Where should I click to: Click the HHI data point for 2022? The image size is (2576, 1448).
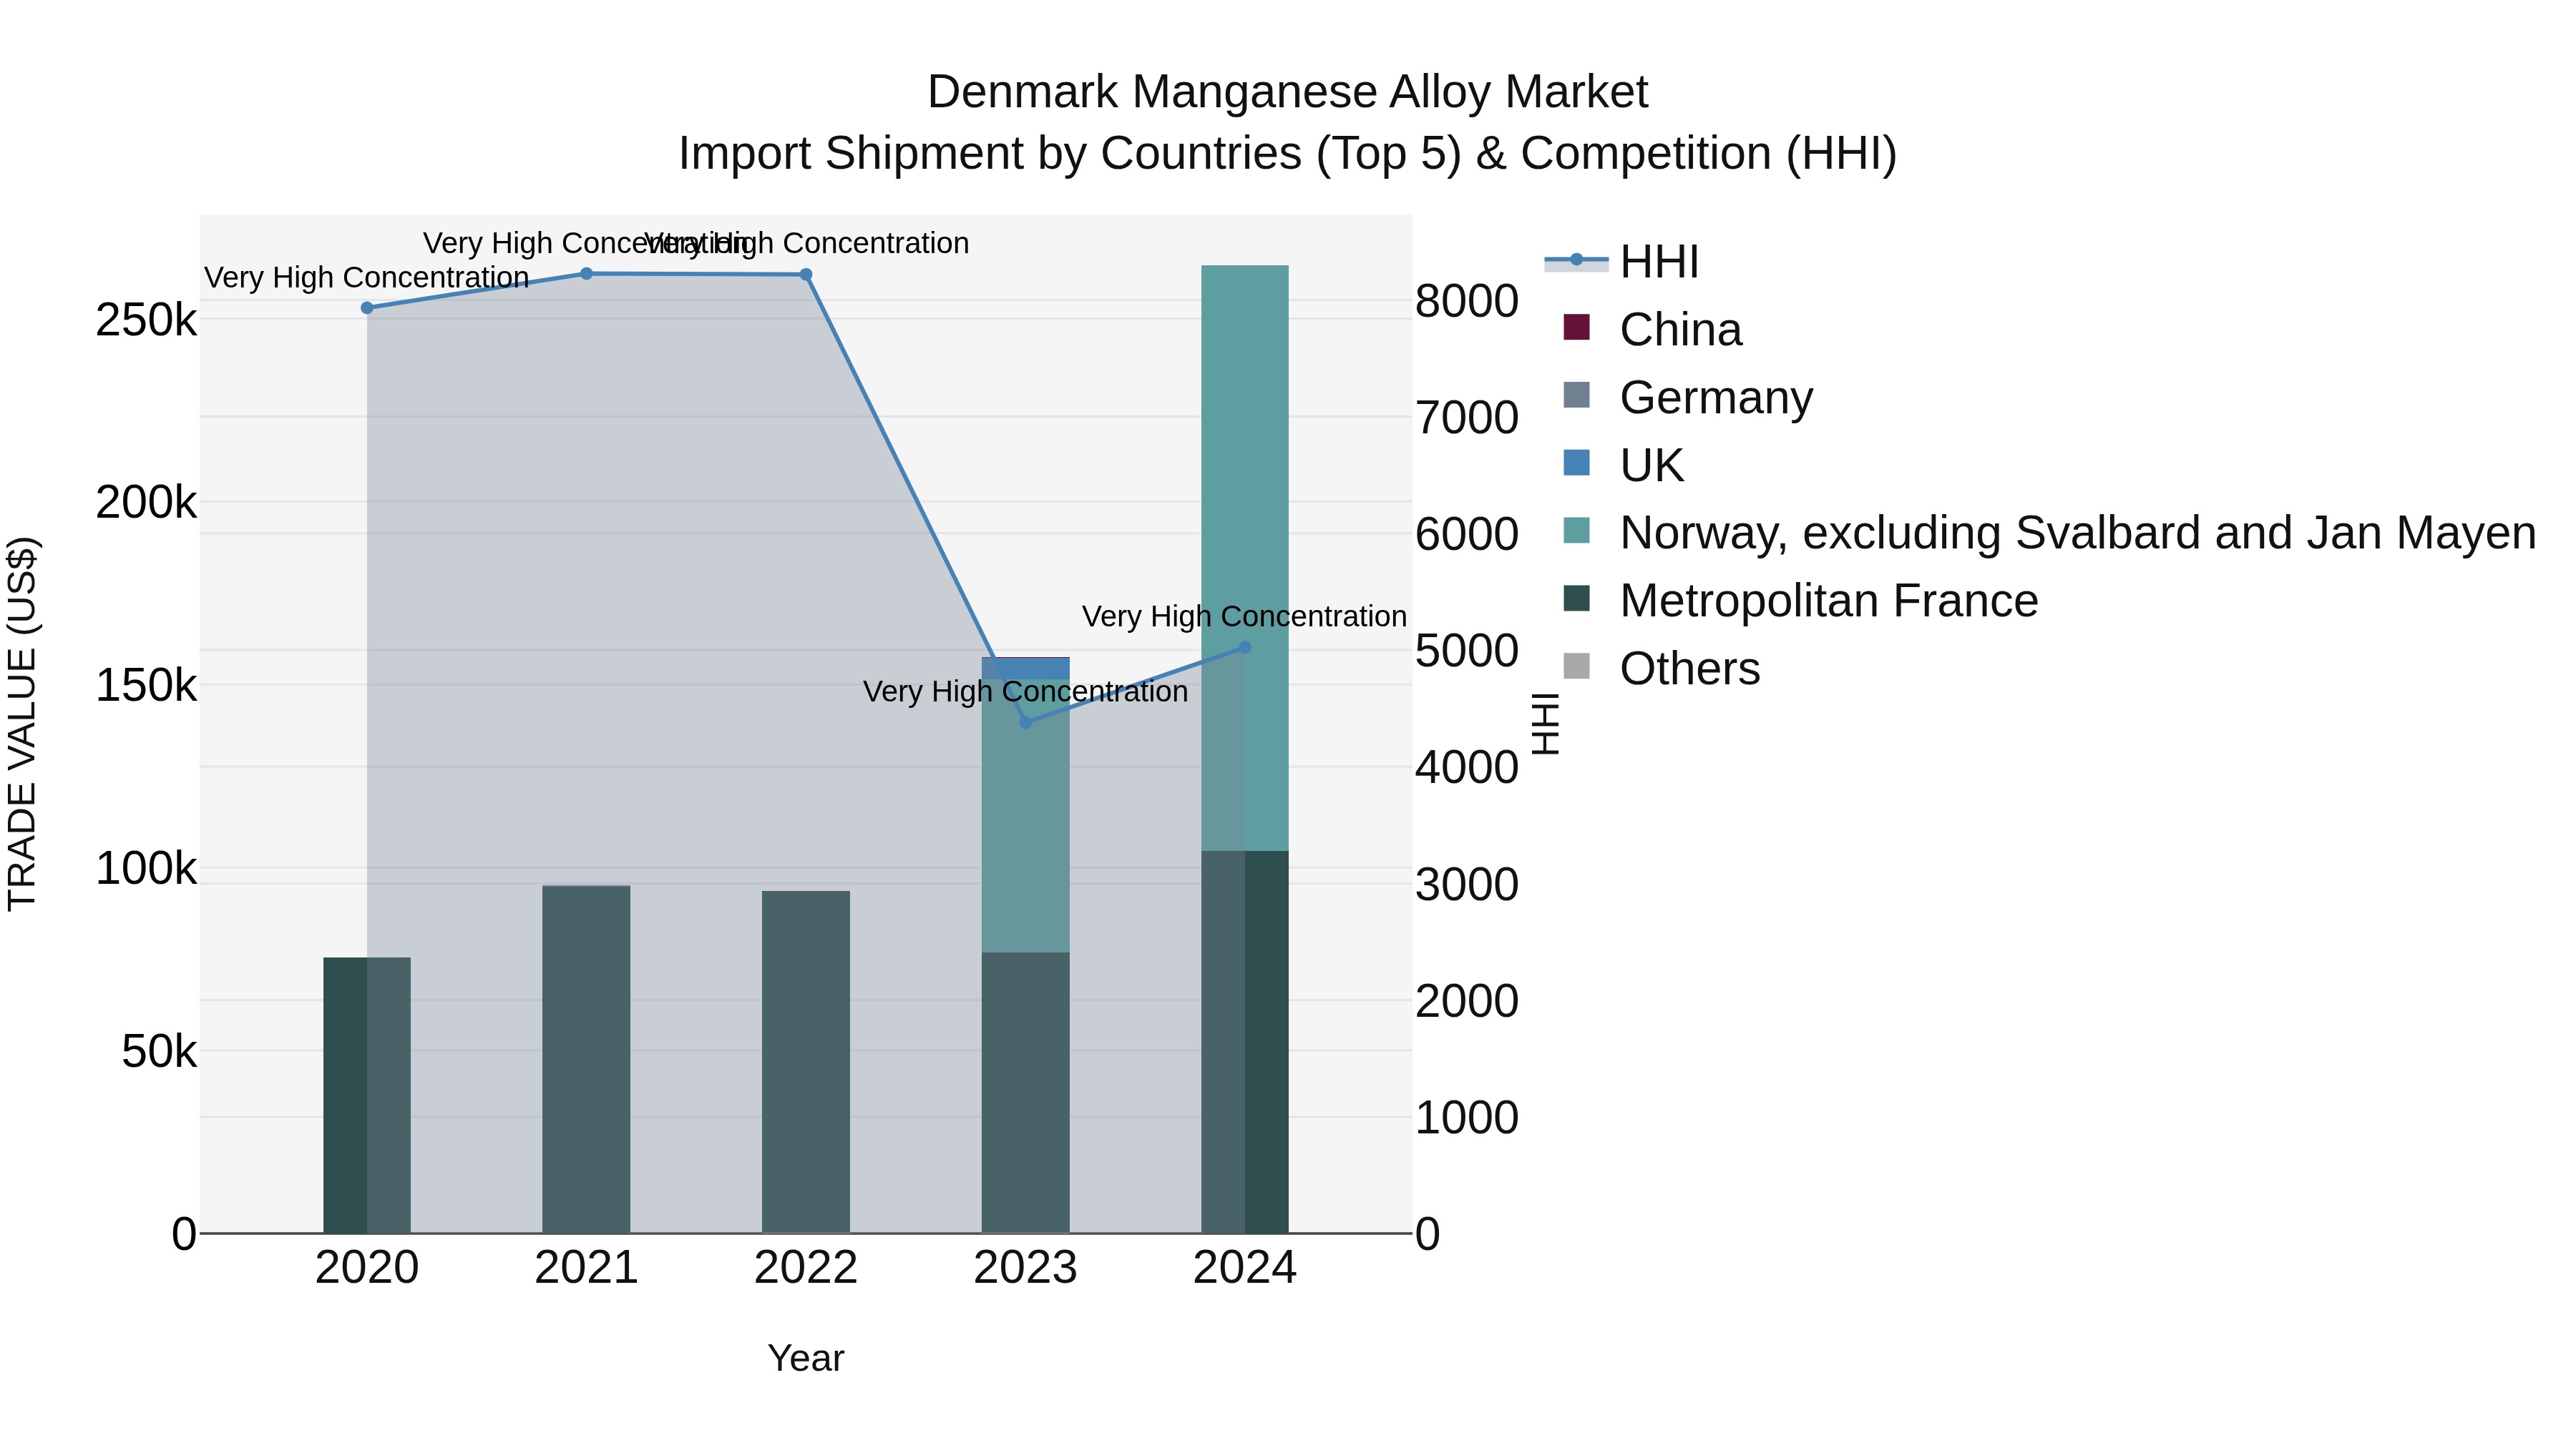806,275
